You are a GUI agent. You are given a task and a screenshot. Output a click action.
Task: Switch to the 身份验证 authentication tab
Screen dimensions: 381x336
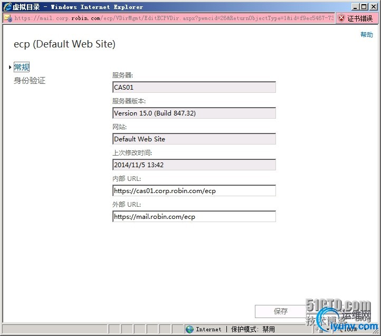(x=30, y=80)
